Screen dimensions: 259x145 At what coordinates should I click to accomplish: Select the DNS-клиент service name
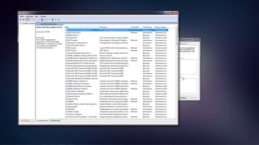(72, 48)
